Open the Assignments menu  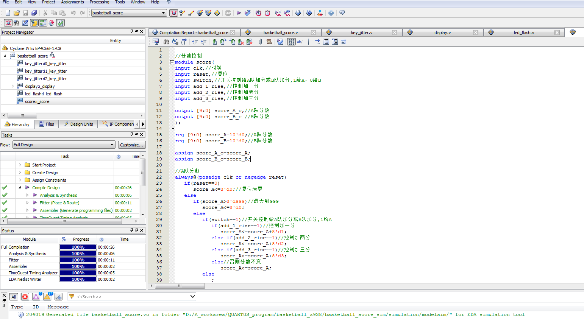tap(72, 2)
